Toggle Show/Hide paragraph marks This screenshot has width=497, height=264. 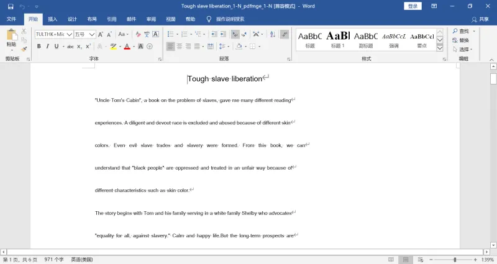[x=285, y=34]
